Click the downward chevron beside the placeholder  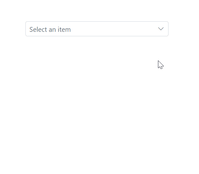(161, 29)
